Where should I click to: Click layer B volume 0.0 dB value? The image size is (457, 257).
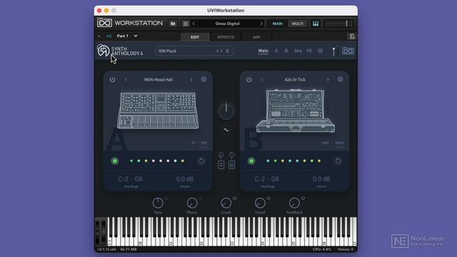coord(321,179)
